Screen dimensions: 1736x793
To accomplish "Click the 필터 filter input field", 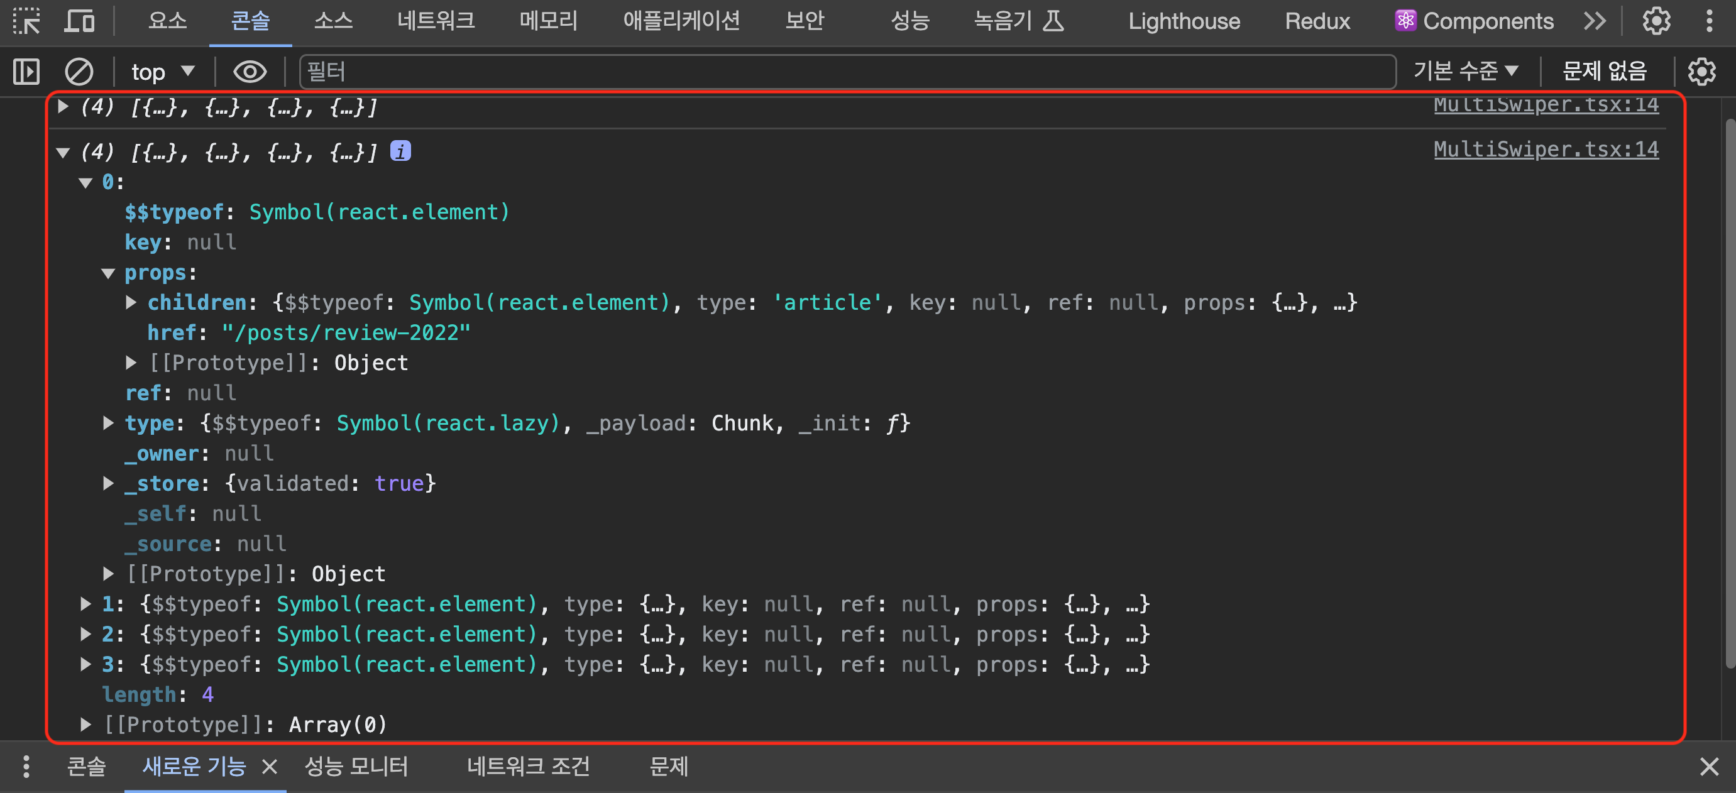I will pyautogui.click(x=847, y=72).
